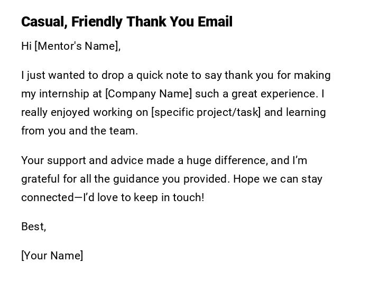
Task: Click the word "Hi" in greeting
Action: [26, 46]
